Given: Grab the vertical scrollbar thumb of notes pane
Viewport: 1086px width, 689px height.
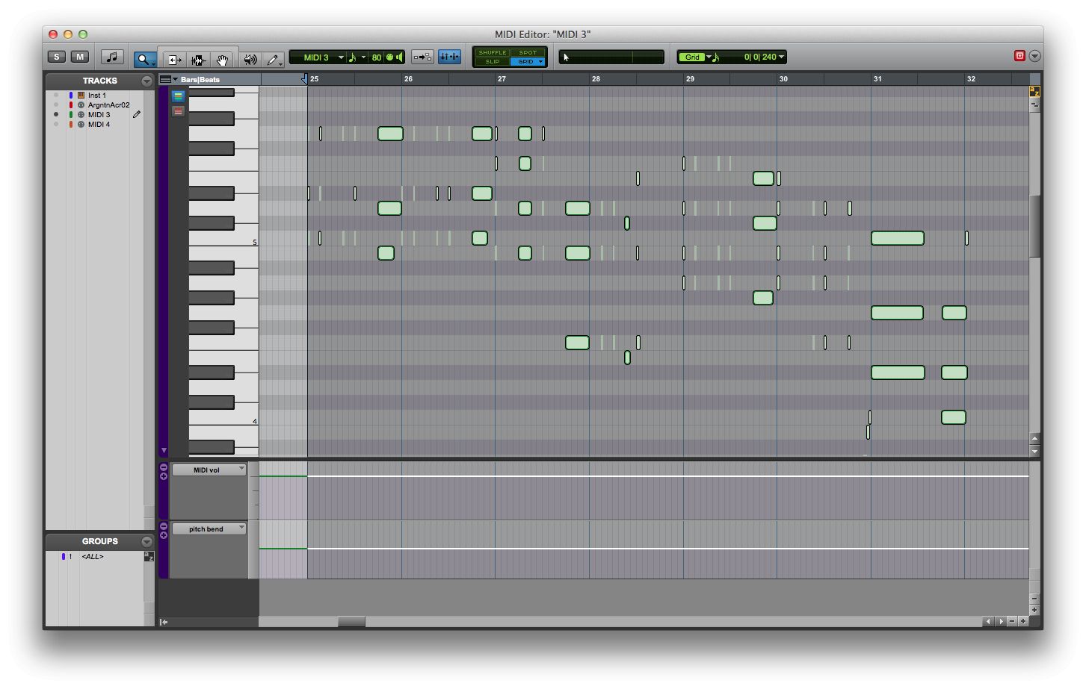Looking at the screenshot, I should [1034, 226].
